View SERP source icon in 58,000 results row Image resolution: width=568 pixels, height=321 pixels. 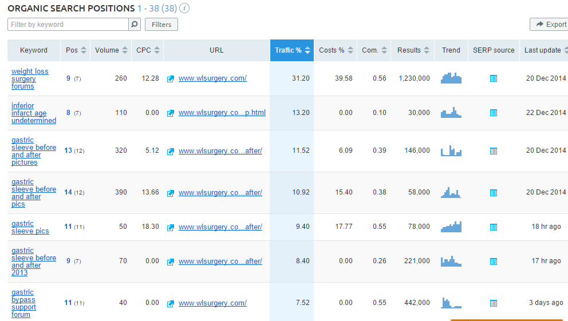(x=494, y=193)
